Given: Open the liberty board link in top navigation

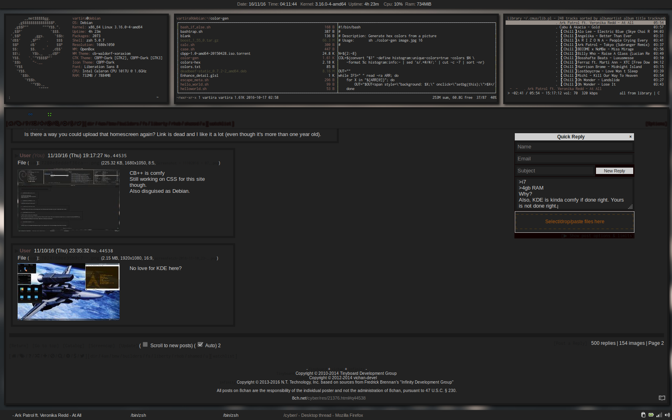Looking at the screenshot, I should [159, 124].
